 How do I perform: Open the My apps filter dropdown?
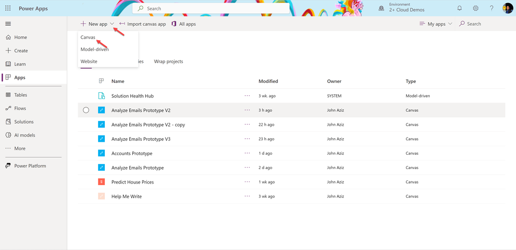[x=436, y=24]
